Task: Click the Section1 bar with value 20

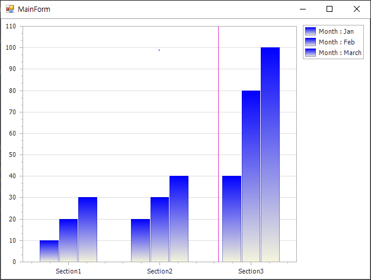Action: tap(68, 240)
